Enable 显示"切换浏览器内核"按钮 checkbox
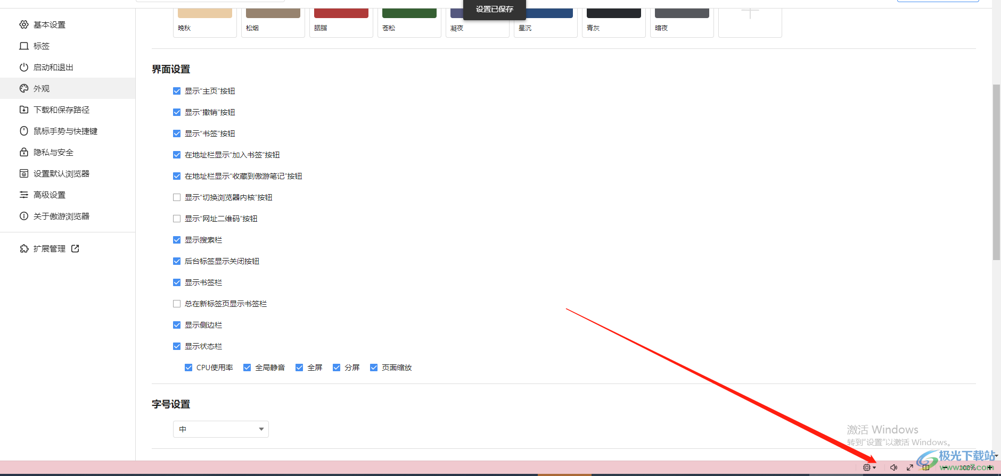1001x476 pixels. [177, 197]
